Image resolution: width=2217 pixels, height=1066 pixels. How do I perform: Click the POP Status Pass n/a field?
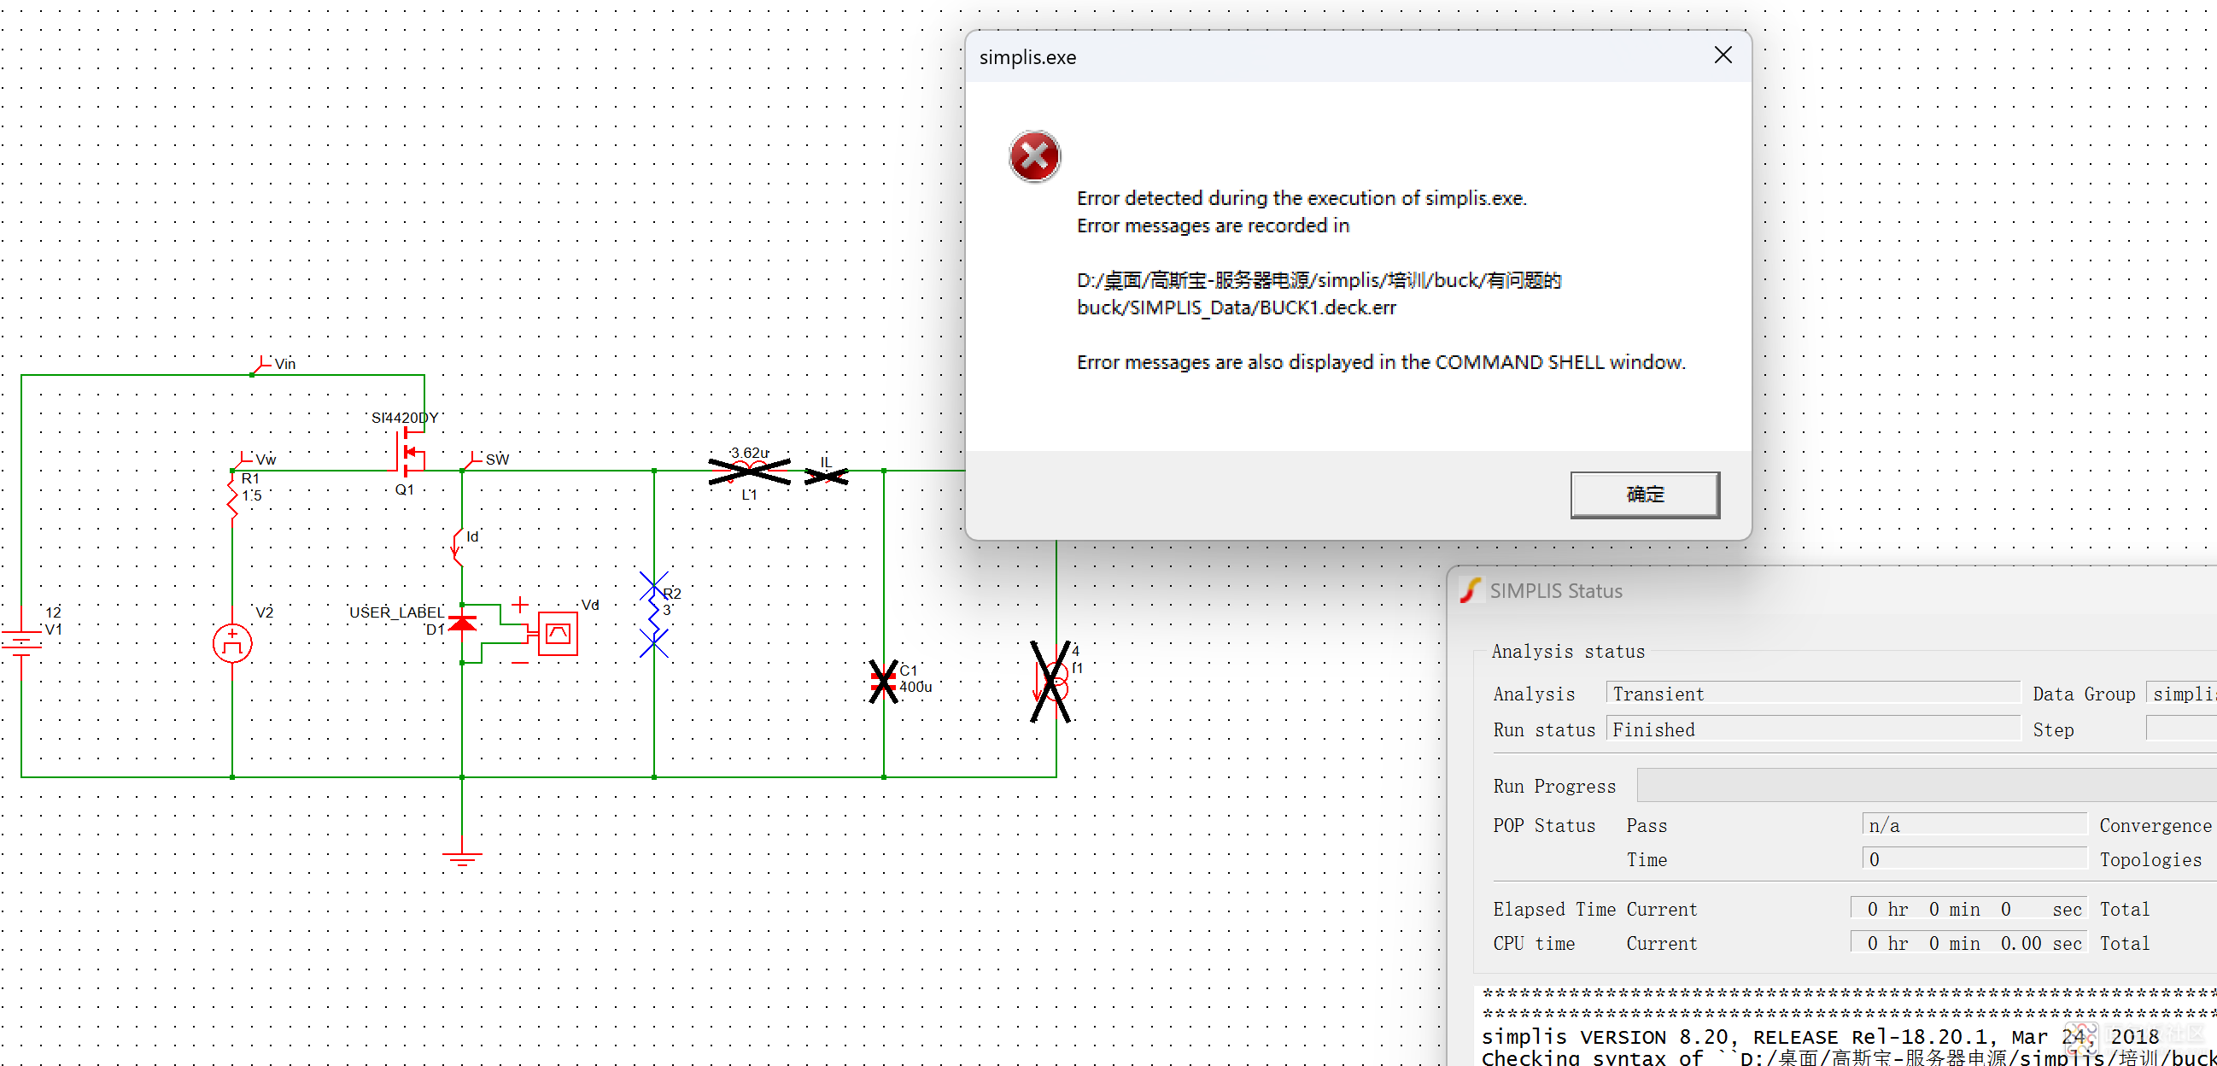click(1973, 825)
